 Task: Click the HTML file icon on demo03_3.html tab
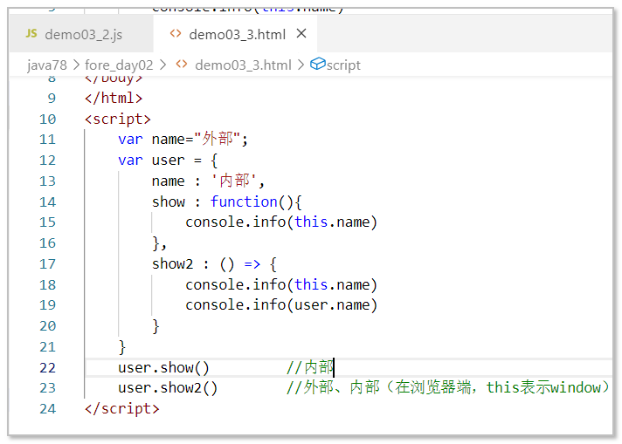click(x=176, y=34)
